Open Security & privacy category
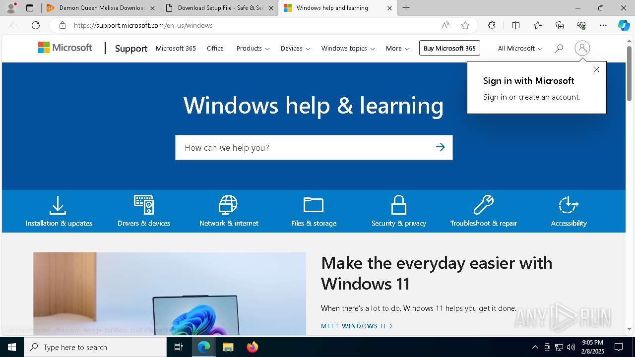The width and height of the screenshot is (635, 357). (399, 211)
